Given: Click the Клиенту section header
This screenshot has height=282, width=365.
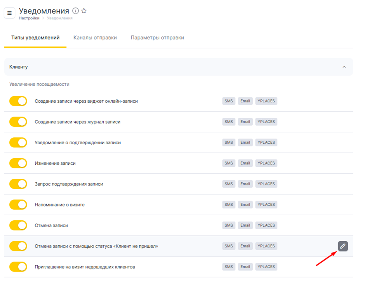Looking at the screenshot, I should point(19,67).
